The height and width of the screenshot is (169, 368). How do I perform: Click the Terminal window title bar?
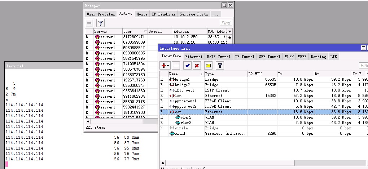(x=44, y=66)
